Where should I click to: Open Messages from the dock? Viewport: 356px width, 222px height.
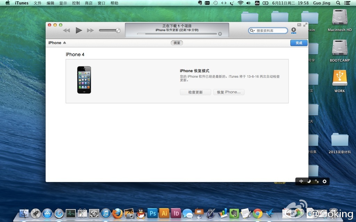tap(187, 213)
